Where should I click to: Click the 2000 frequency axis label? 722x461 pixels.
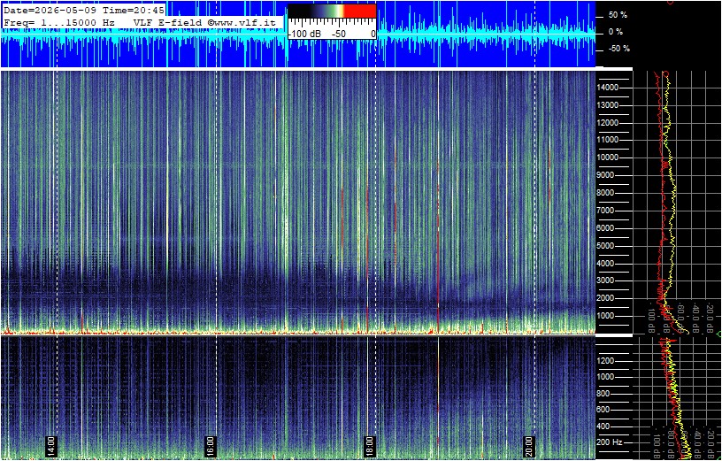coord(607,298)
